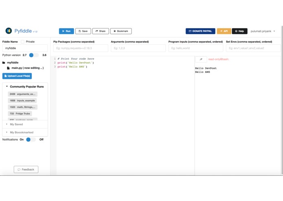Click the Notifications Off label
Image resolution: width=283 pixels, height=201 pixels.
(x=42, y=140)
